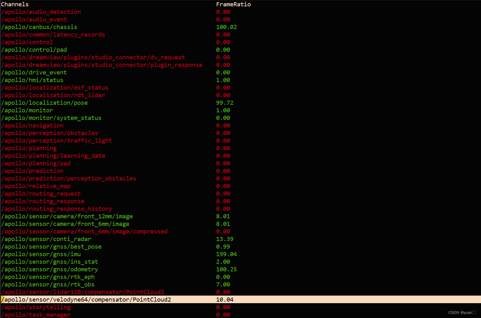Select the /apollo/prediction channel row
Screen dimensions: 481x318
[32, 171]
